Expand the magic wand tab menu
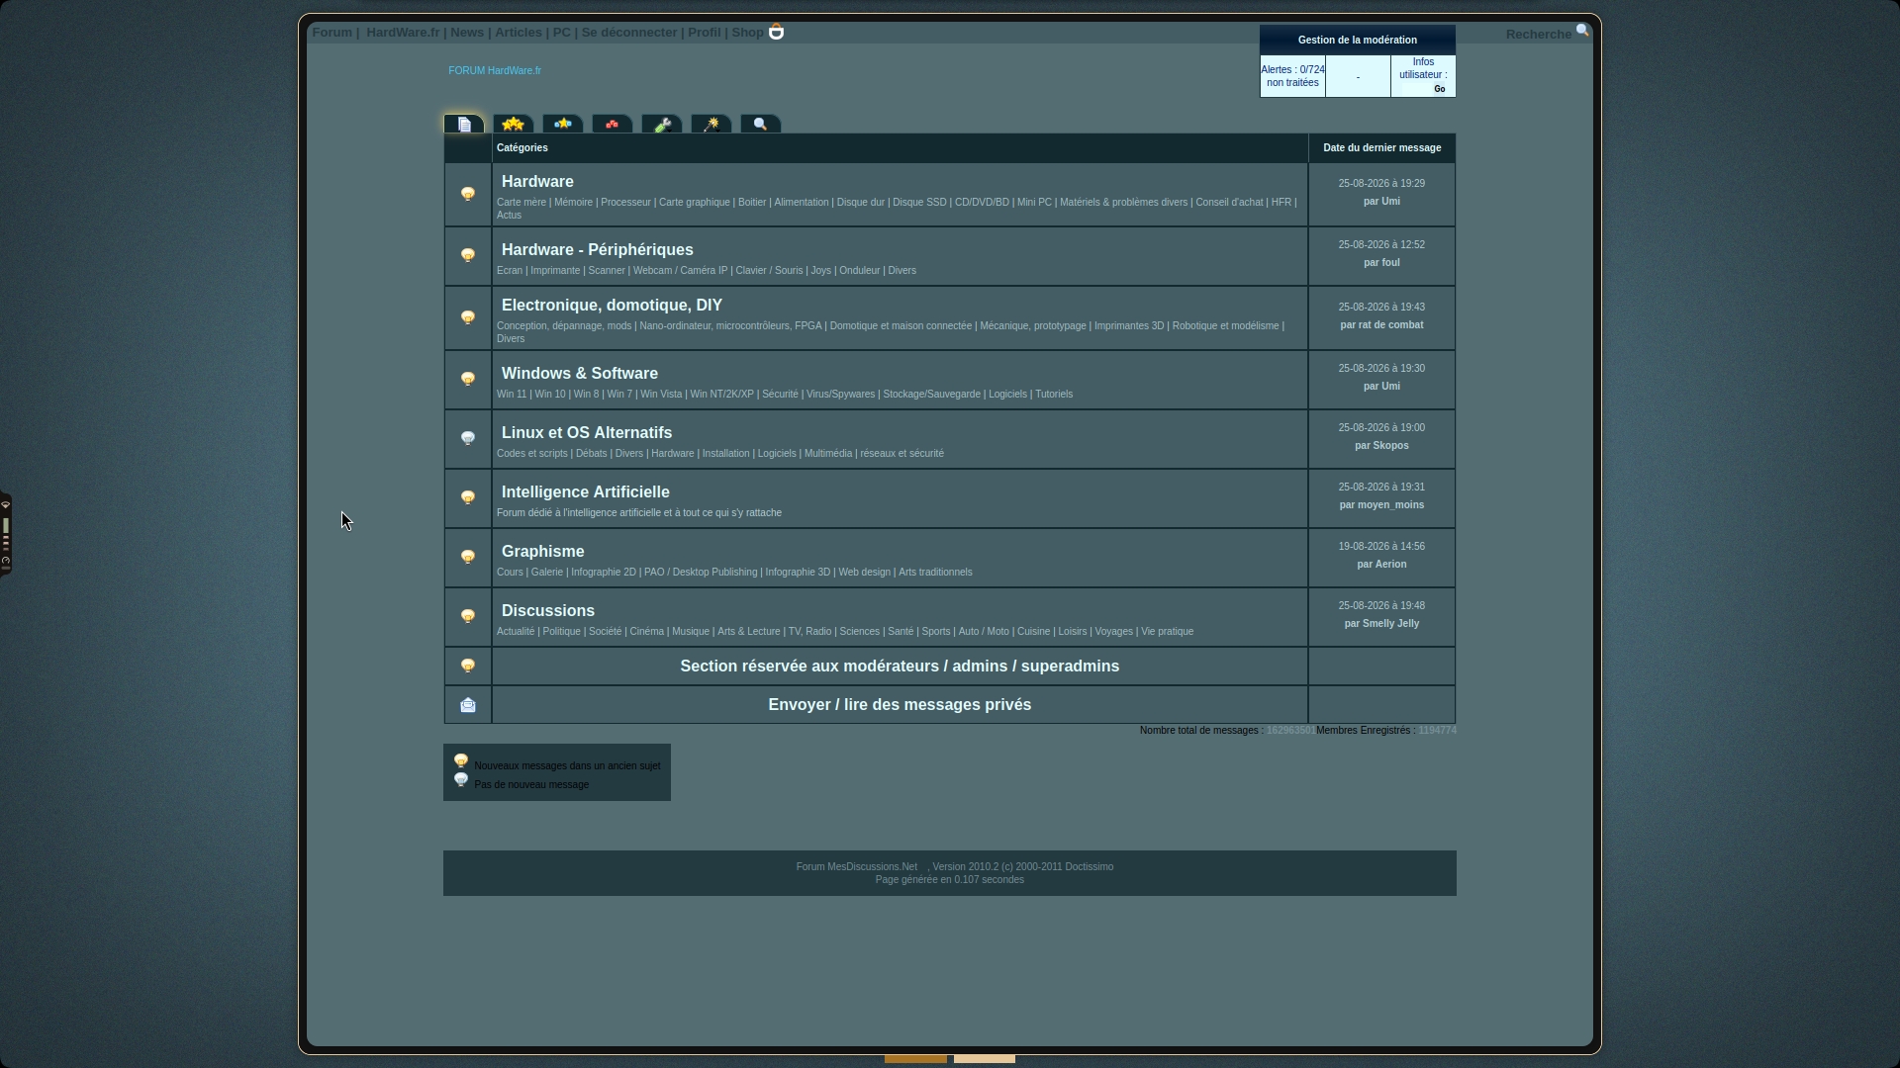The width and height of the screenshot is (1900, 1068). point(712,124)
